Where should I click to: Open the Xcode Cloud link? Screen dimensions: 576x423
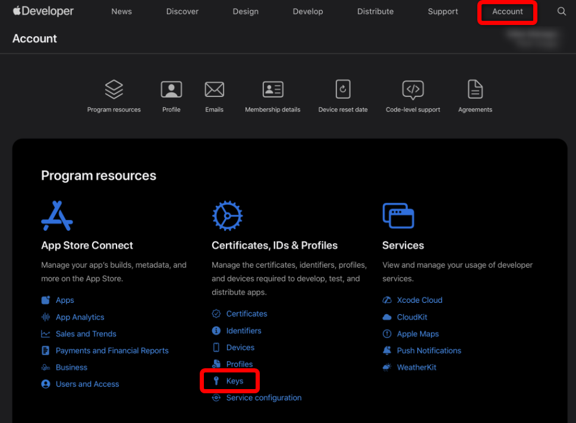(x=420, y=300)
